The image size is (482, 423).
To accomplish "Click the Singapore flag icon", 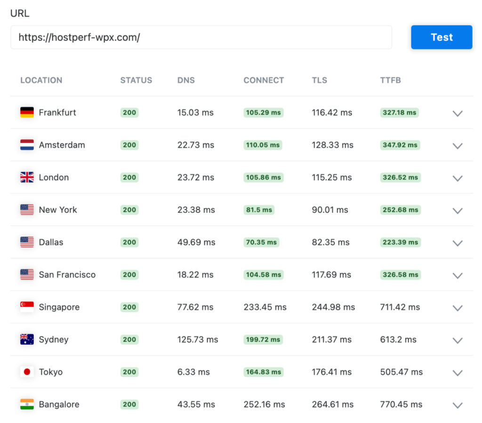I will click(27, 307).
